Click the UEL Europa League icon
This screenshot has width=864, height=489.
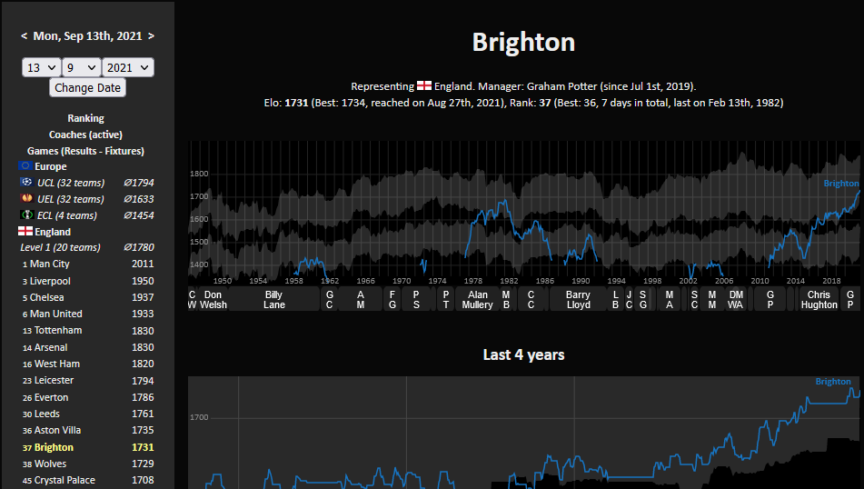(26, 198)
